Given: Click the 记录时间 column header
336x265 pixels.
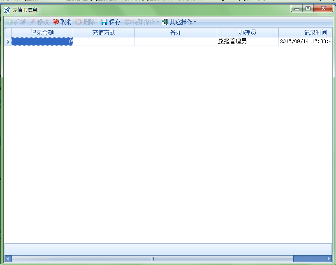Looking at the screenshot, I should 306,33.
